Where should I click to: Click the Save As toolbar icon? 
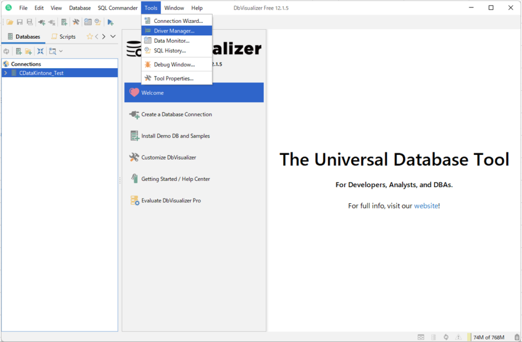tap(30, 22)
